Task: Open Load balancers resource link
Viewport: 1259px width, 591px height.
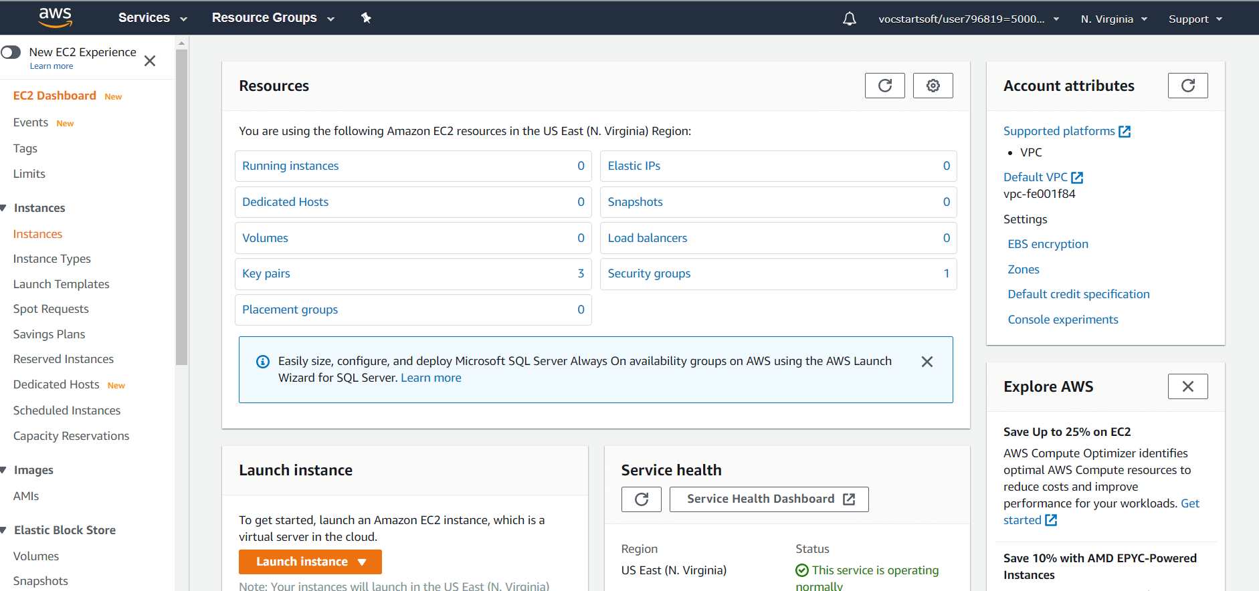Action: [x=648, y=238]
